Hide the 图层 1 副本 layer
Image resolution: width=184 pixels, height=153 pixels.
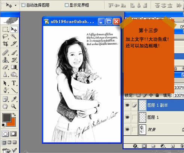(127, 105)
